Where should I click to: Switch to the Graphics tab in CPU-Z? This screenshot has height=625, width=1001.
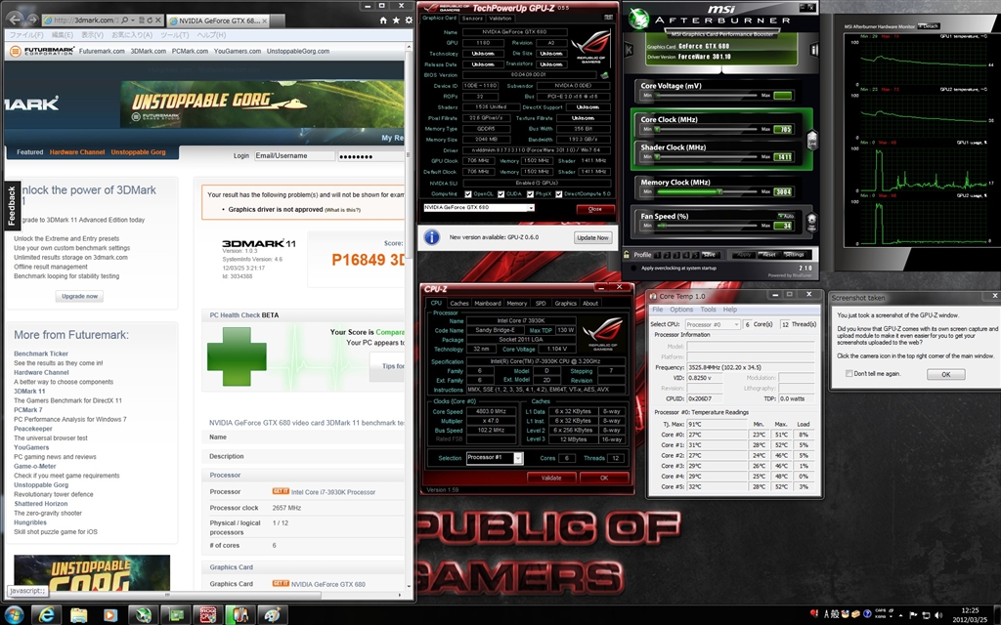click(566, 304)
